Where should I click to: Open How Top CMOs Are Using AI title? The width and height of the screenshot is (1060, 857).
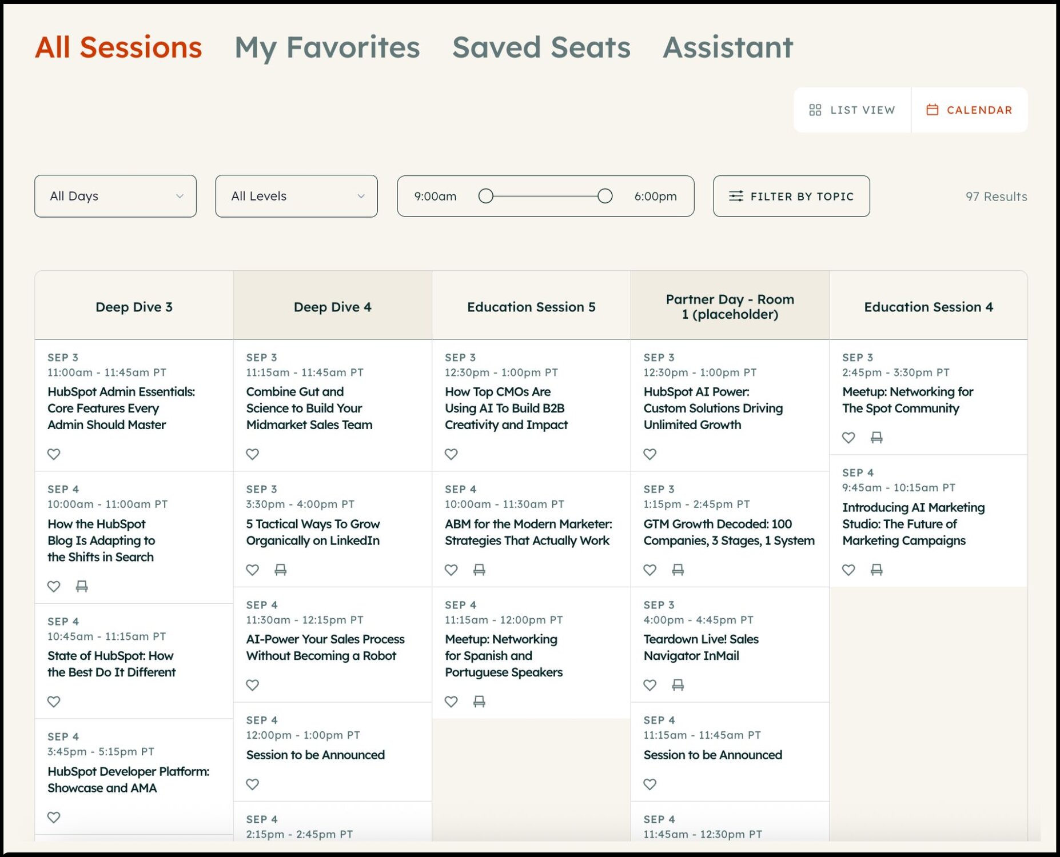pos(506,408)
